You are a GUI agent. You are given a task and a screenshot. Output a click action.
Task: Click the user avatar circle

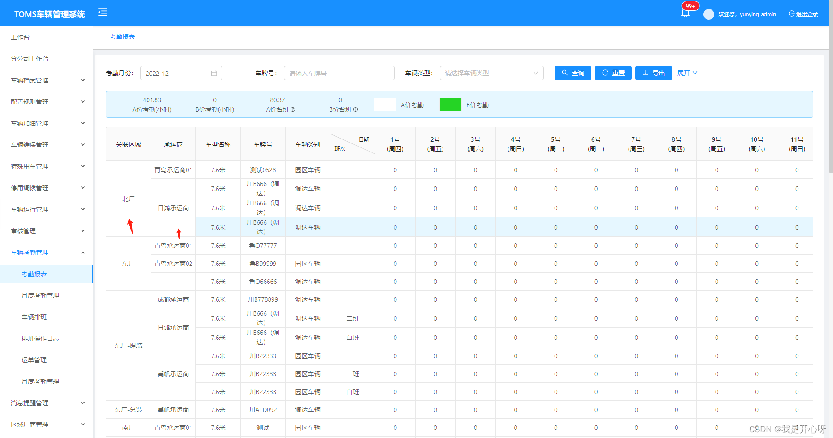(709, 14)
